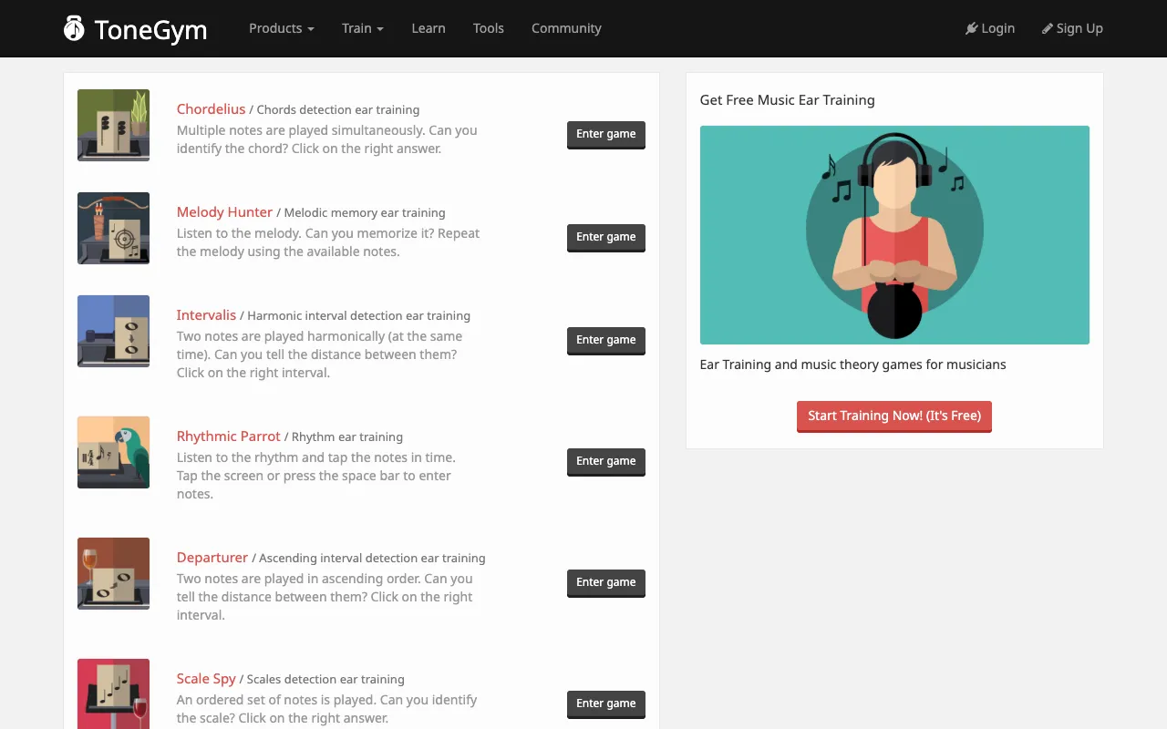Image resolution: width=1167 pixels, height=729 pixels.
Task: Click the headphones musician promo image
Action: point(894,235)
